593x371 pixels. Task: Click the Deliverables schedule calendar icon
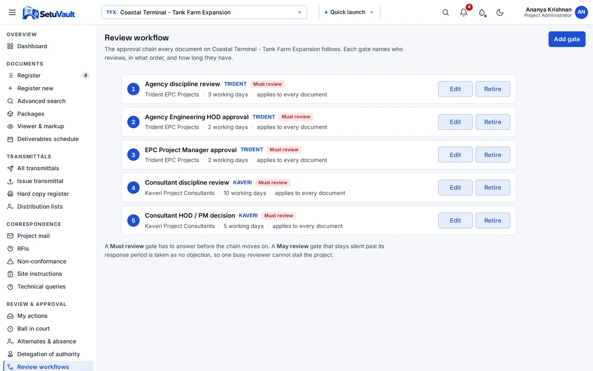pos(10,139)
